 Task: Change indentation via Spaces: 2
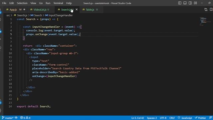152,118
